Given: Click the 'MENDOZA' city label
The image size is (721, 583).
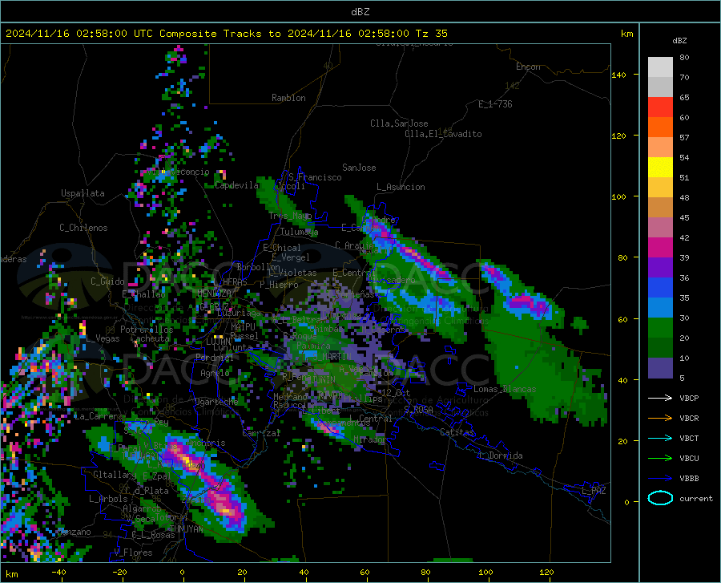Looking at the screenshot, I should tap(214, 294).
